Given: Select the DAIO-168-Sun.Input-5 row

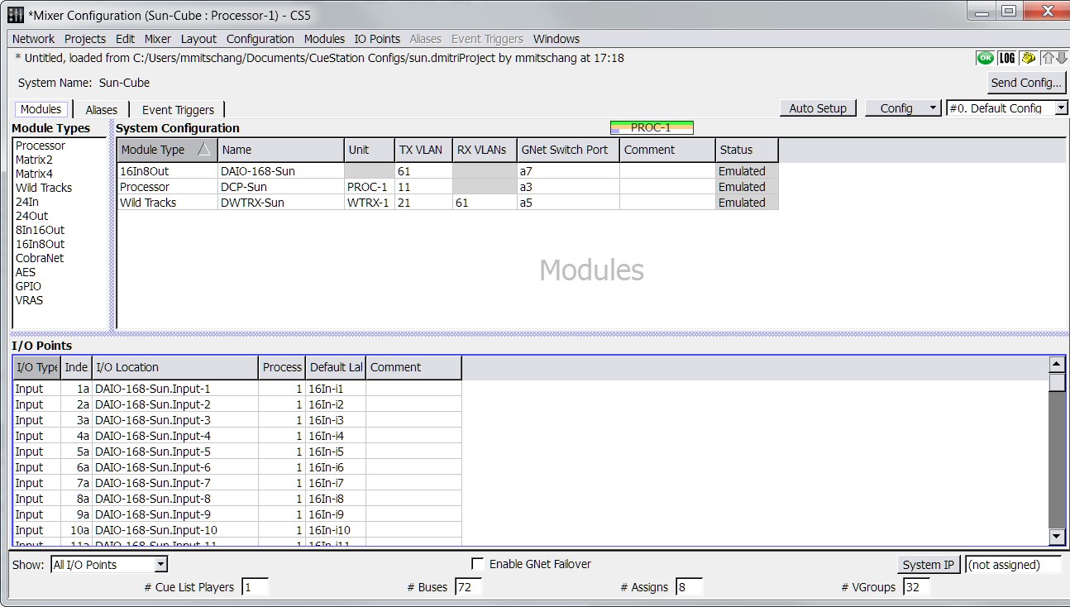Looking at the screenshot, I should [x=237, y=452].
